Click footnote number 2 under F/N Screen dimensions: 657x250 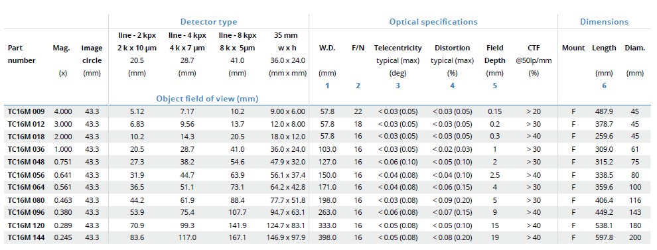(358, 86)
